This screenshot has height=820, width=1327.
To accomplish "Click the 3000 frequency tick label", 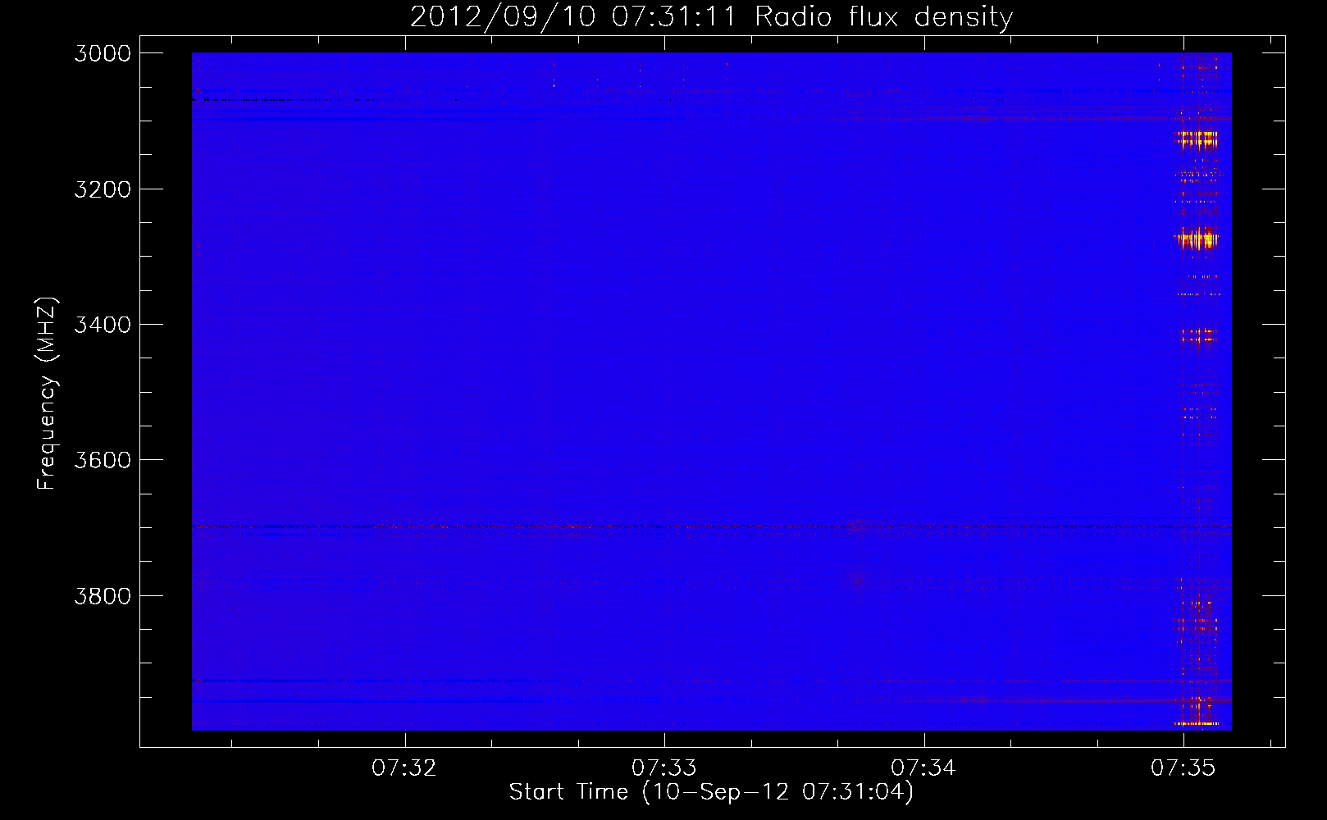I will point(103,53).
